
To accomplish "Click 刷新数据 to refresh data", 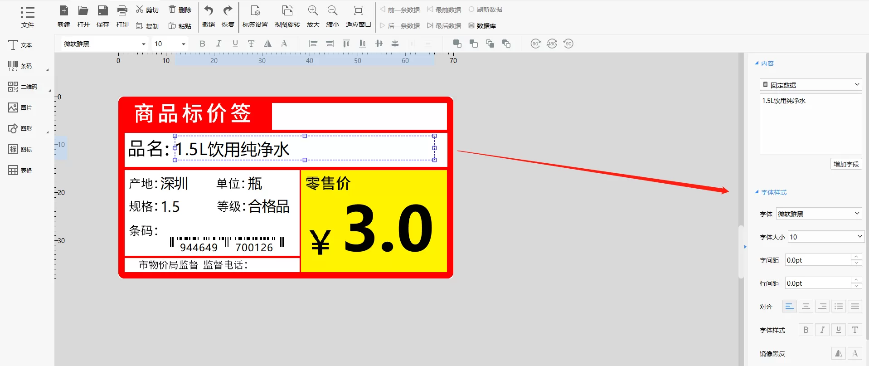I will pyautogui.click(x=485, y=10).
